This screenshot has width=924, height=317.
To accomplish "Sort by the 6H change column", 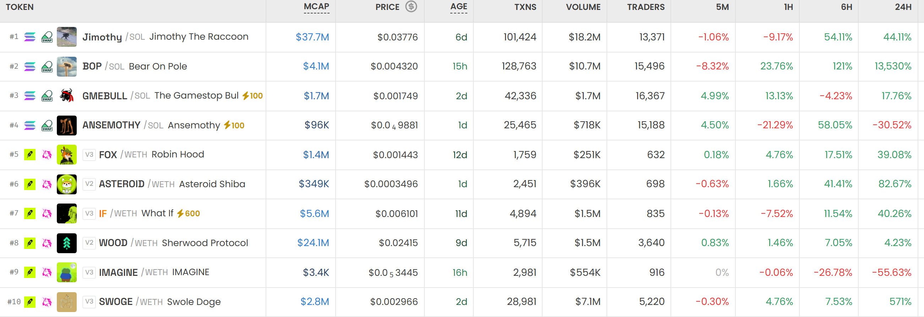I will click(x=847, y=7).
